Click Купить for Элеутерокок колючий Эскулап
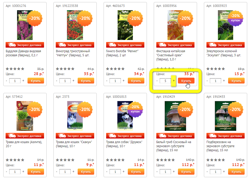 (236, 81)
